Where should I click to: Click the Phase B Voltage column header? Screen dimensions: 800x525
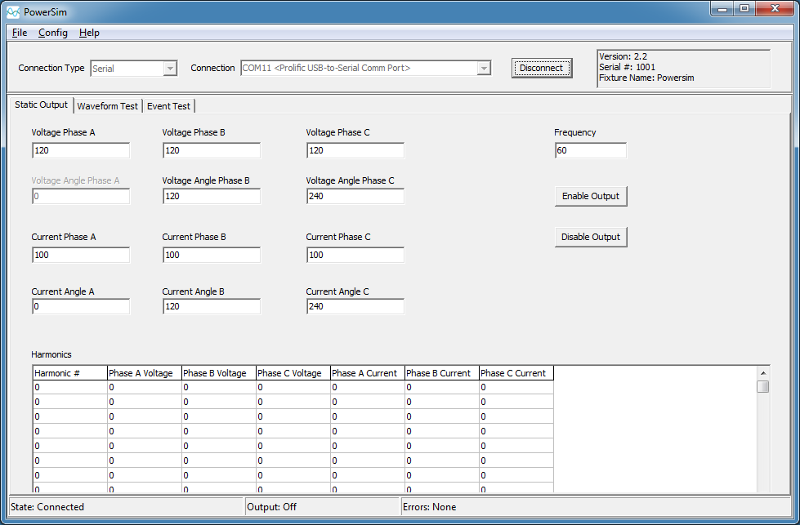[219, 373]
